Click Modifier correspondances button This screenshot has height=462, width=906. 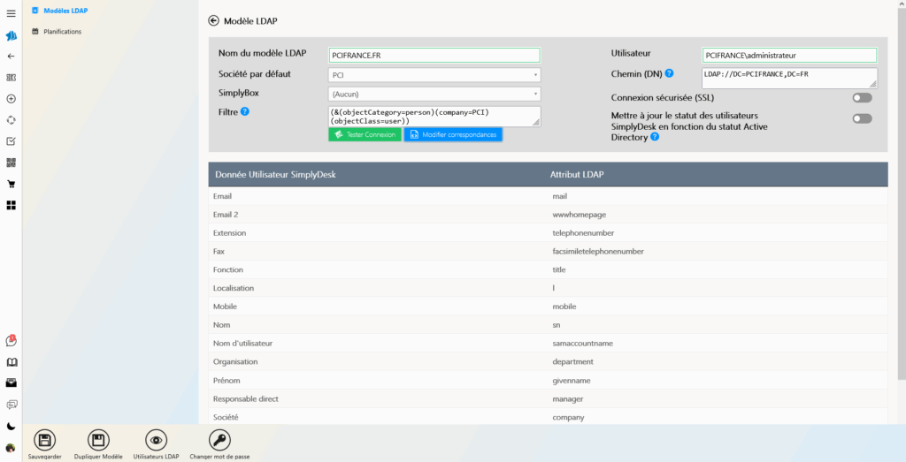click(x=454, y=134)
